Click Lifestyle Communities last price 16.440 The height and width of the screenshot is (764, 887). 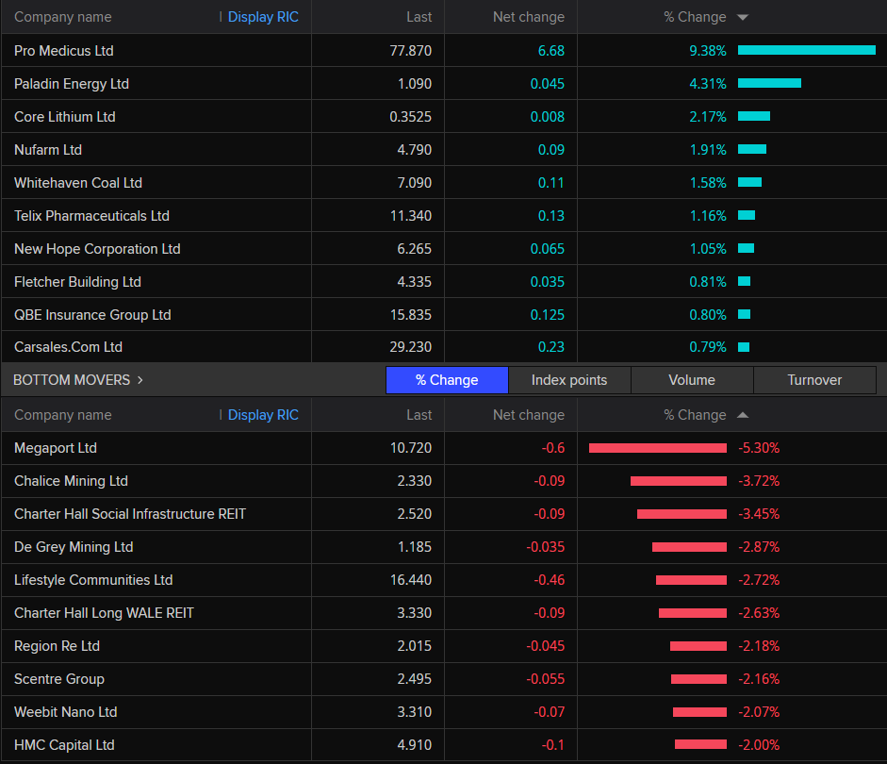coord(411,580)
